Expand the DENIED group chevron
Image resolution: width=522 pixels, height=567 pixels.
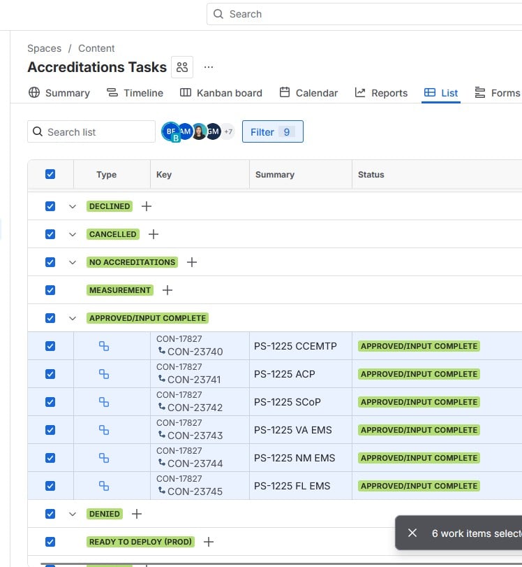tap(72, 514)
